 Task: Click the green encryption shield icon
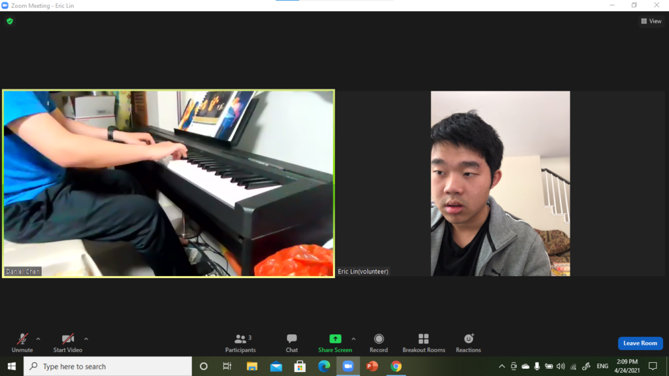[x=10, y=21]
